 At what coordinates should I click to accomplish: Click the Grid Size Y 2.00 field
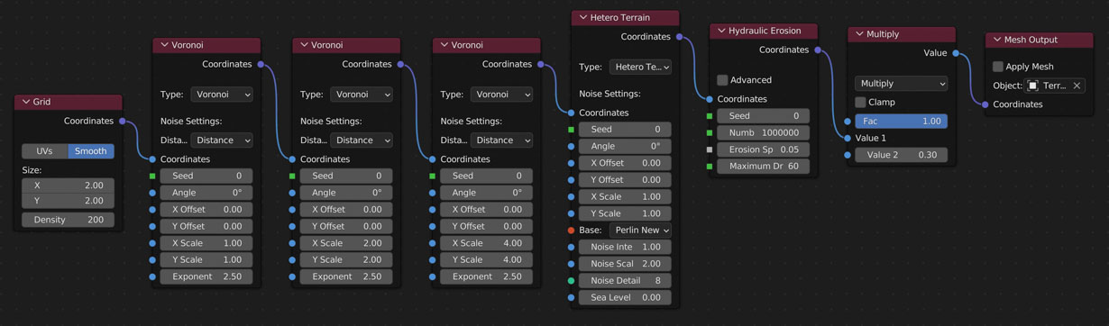pos(68,202)
